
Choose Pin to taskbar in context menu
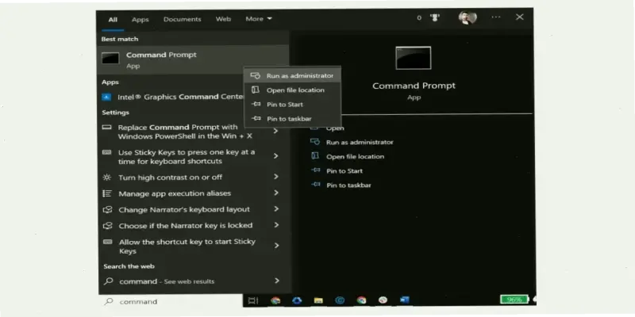tap(289, 119)
